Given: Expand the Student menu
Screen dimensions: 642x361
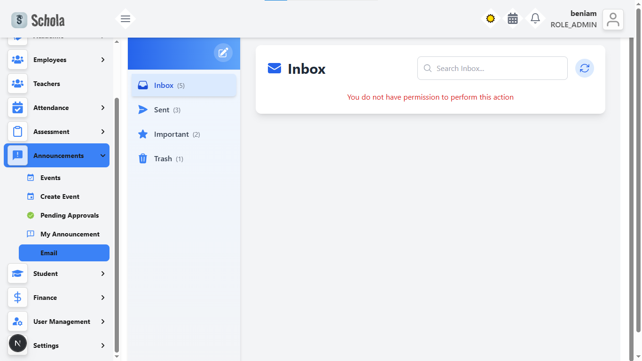Looking at the screenshot, I should tap(56, 274).
